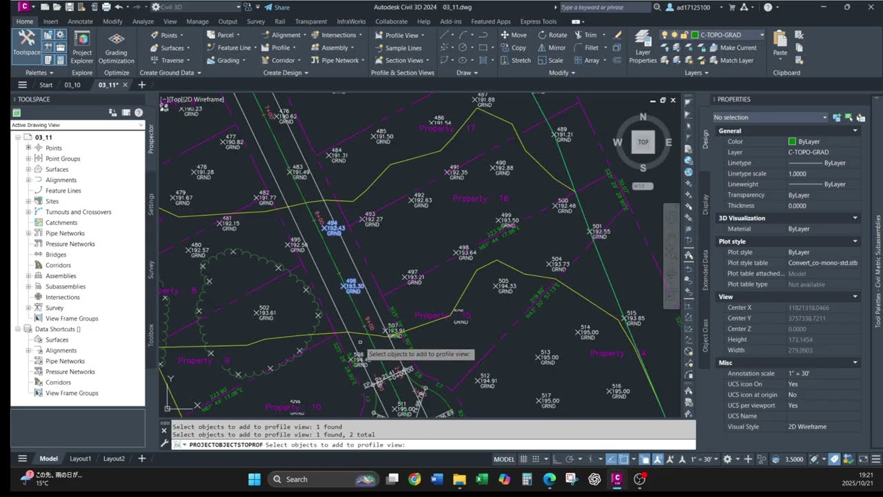Viewport: 883px width, 497px height.
Task: Open Excel from the taskbar
Action: click(482, 479)
